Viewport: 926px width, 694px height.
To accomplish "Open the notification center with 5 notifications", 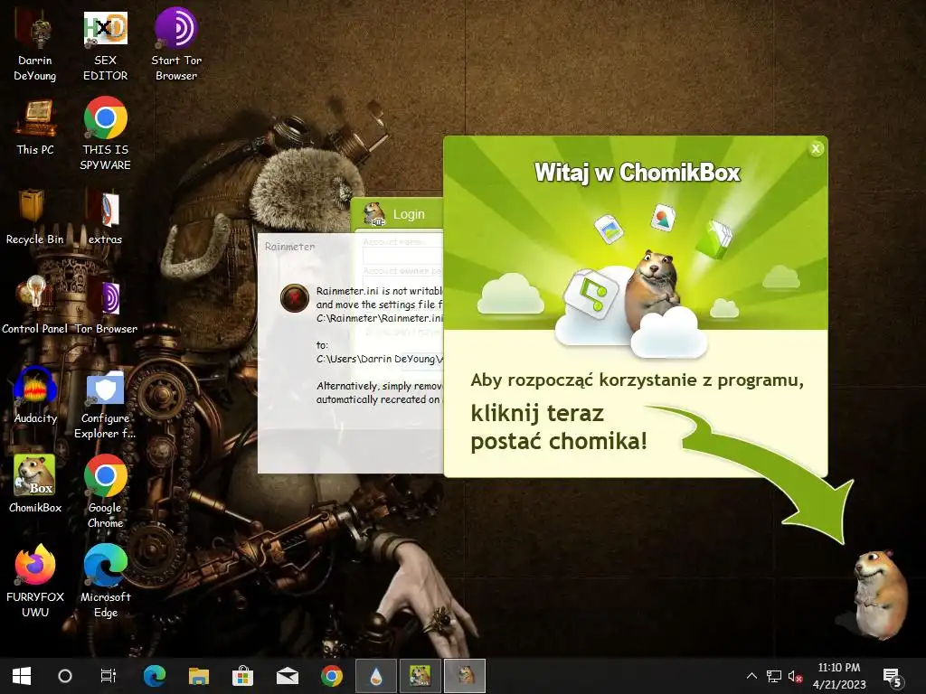I will point(892,678).
